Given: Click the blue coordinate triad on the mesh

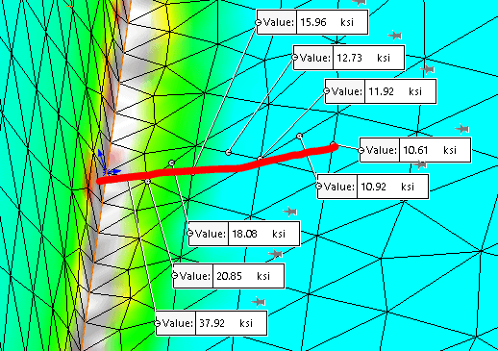Looking at the screenshot, I should (108, 164).
